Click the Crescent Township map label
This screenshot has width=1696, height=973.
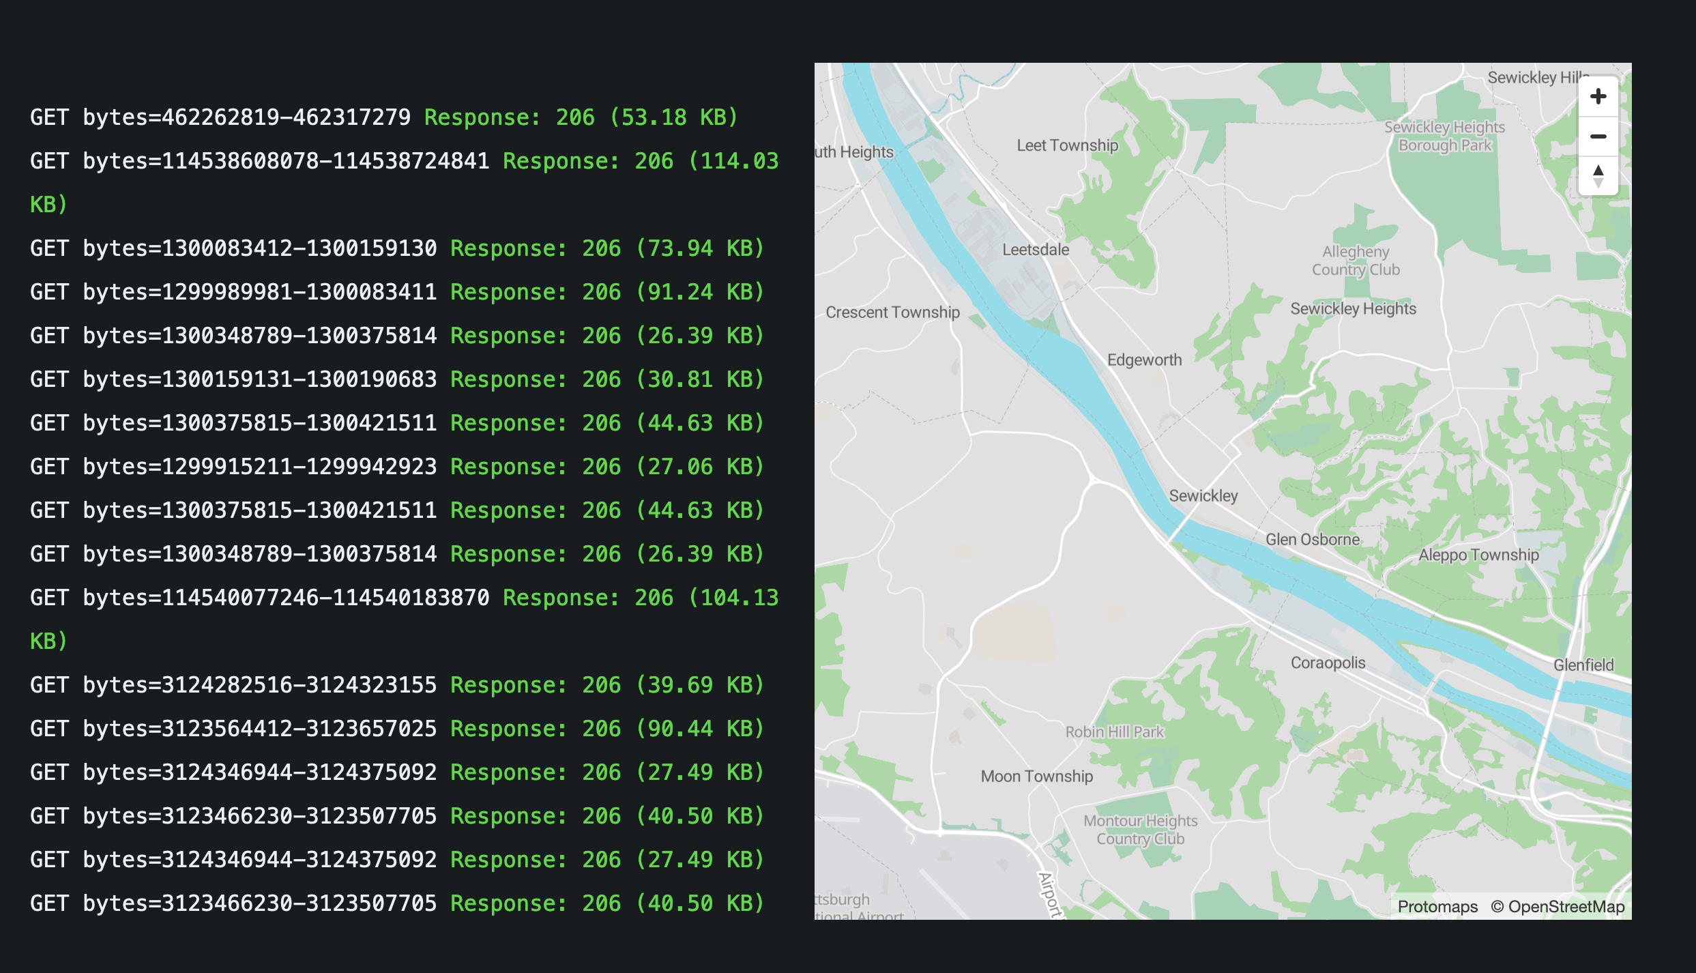pyautogui.click(x=892, y=312)
